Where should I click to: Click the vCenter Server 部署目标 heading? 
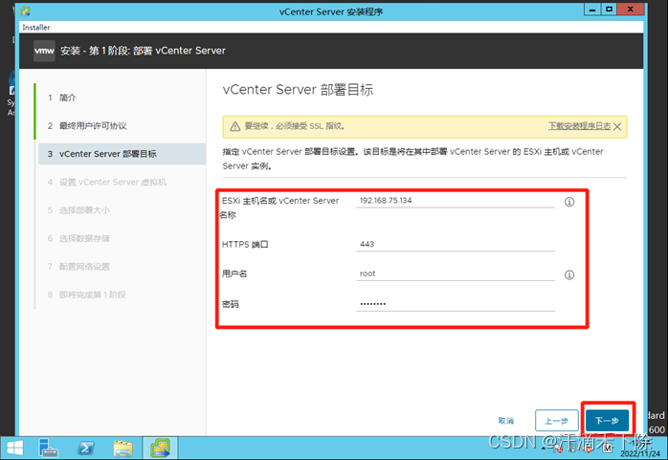point(298,90)
